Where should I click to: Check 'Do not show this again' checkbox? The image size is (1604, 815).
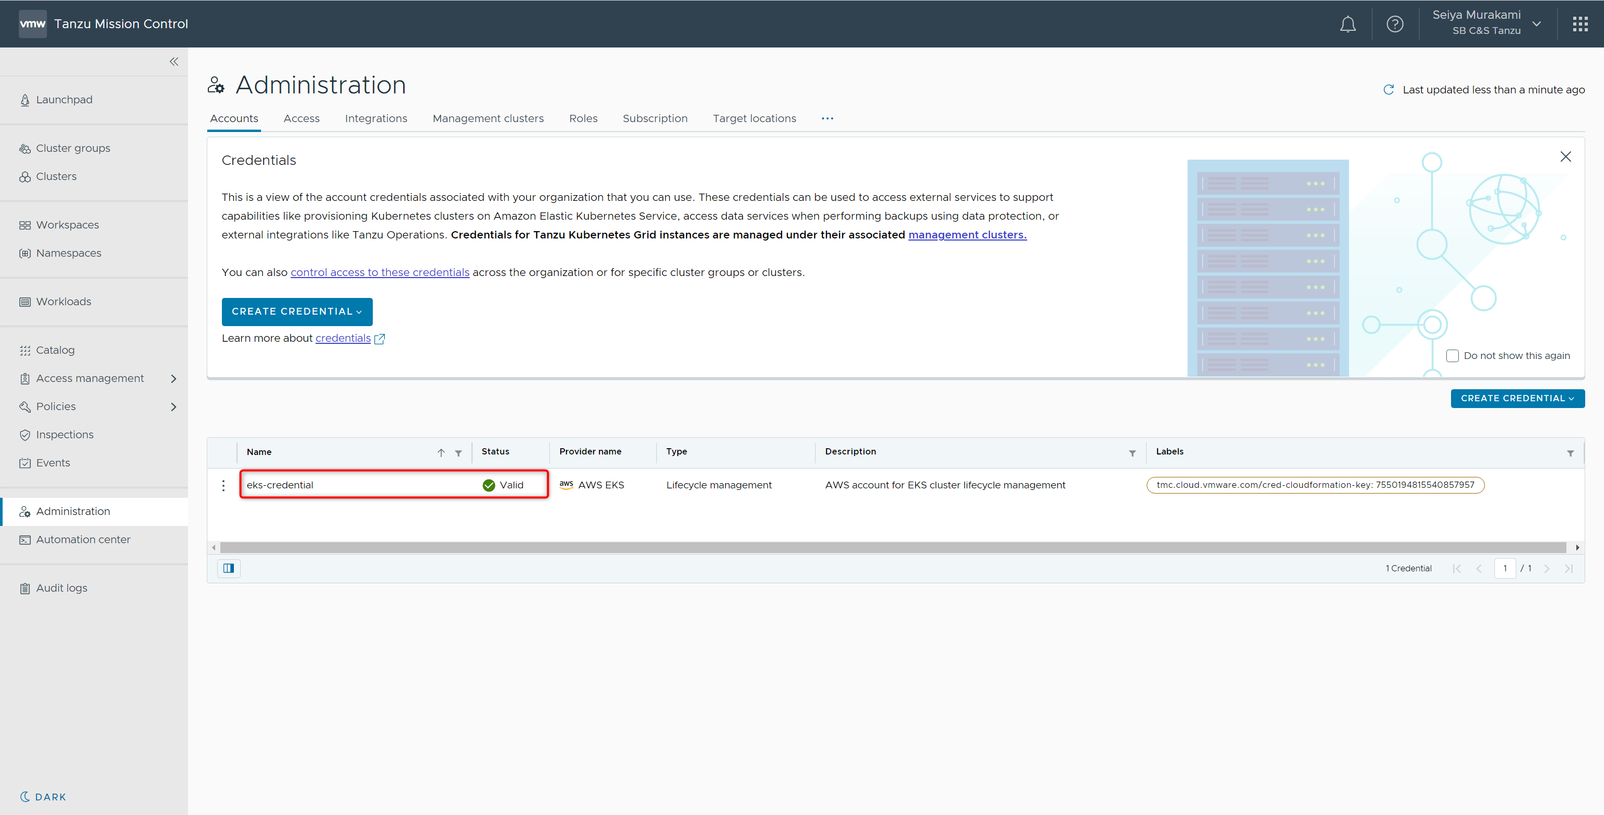(x=1452, y=356)
